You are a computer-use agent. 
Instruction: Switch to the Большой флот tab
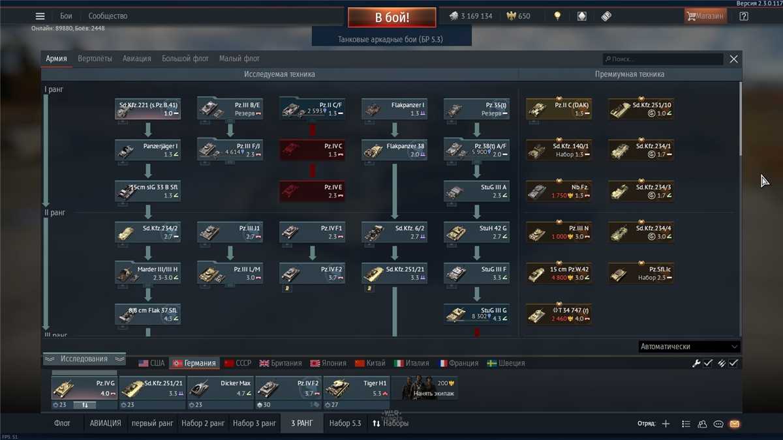(x=185, y=59)
